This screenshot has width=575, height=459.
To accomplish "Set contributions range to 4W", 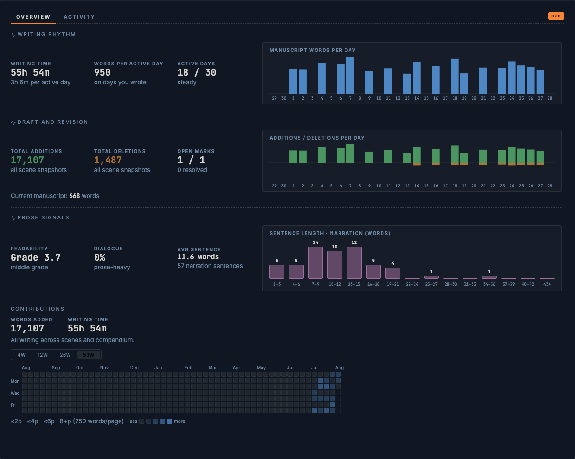I will coord(22,355).
